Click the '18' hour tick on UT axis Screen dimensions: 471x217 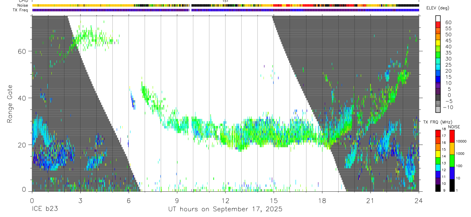[x=322, y=201]
